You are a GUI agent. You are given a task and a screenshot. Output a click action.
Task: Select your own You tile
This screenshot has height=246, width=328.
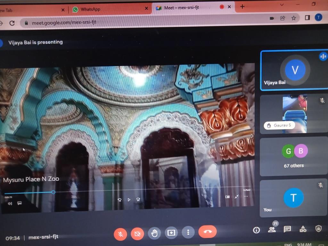pos(293,198)
